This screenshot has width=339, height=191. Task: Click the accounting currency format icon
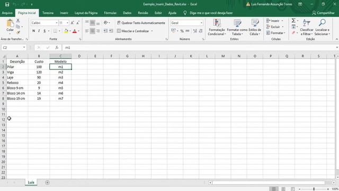[x=173, y=31]
